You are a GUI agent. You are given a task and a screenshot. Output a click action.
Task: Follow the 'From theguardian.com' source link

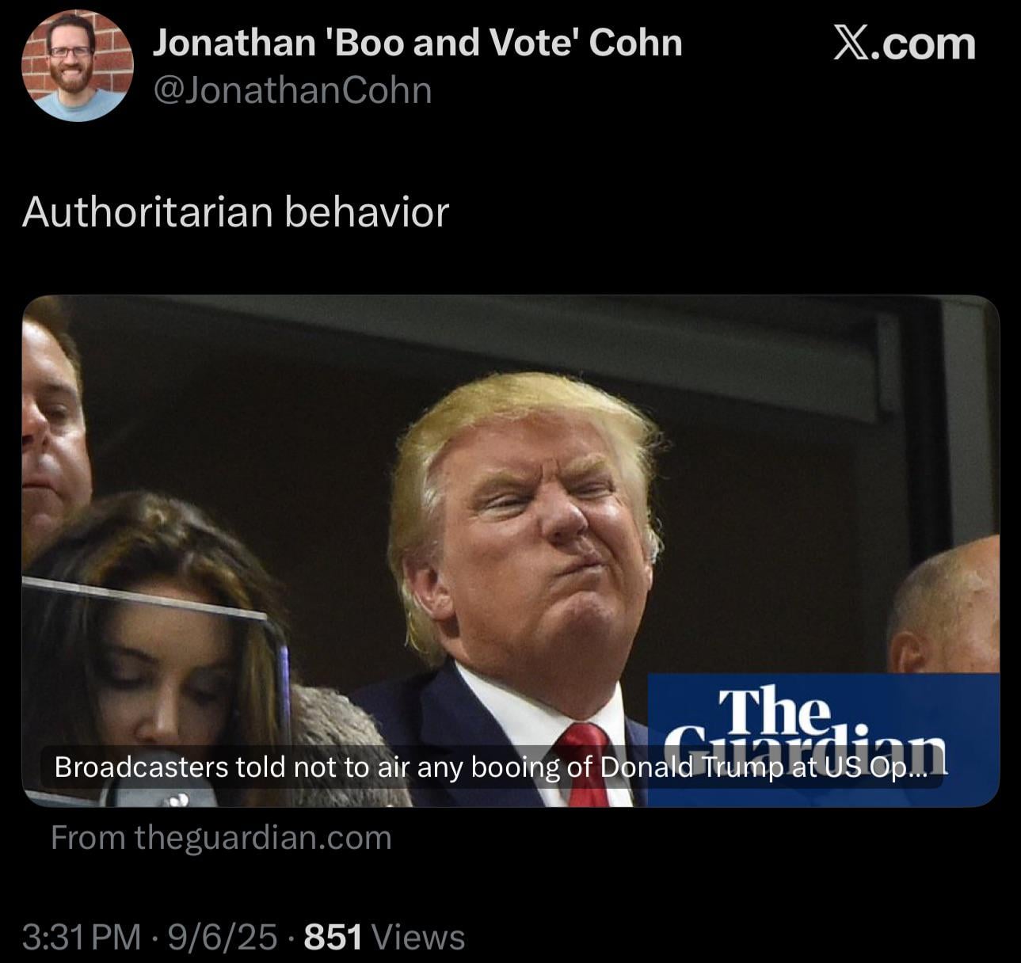[x=221, y=838]
